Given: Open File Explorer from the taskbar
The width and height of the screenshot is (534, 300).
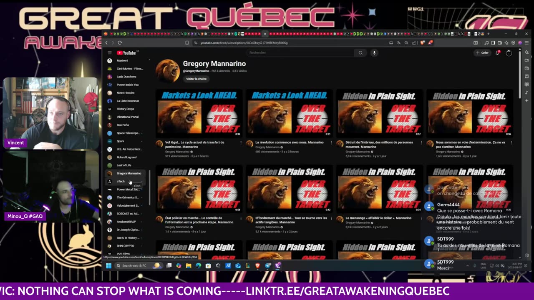Looking at the screenshot, I should (x=189, y=265).
